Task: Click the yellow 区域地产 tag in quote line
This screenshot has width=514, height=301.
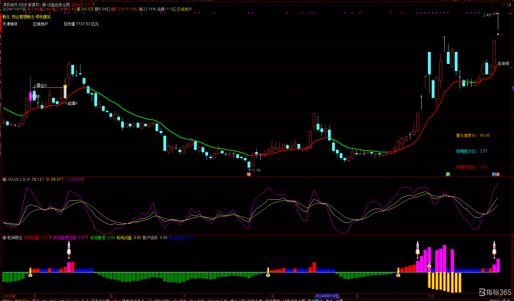Action: pyautogui.click(x=184, y=9)
